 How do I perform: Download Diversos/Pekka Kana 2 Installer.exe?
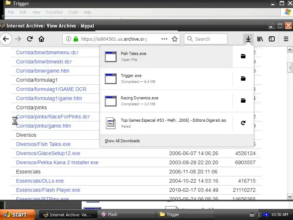pyautogui.click(x=57, y=162)
